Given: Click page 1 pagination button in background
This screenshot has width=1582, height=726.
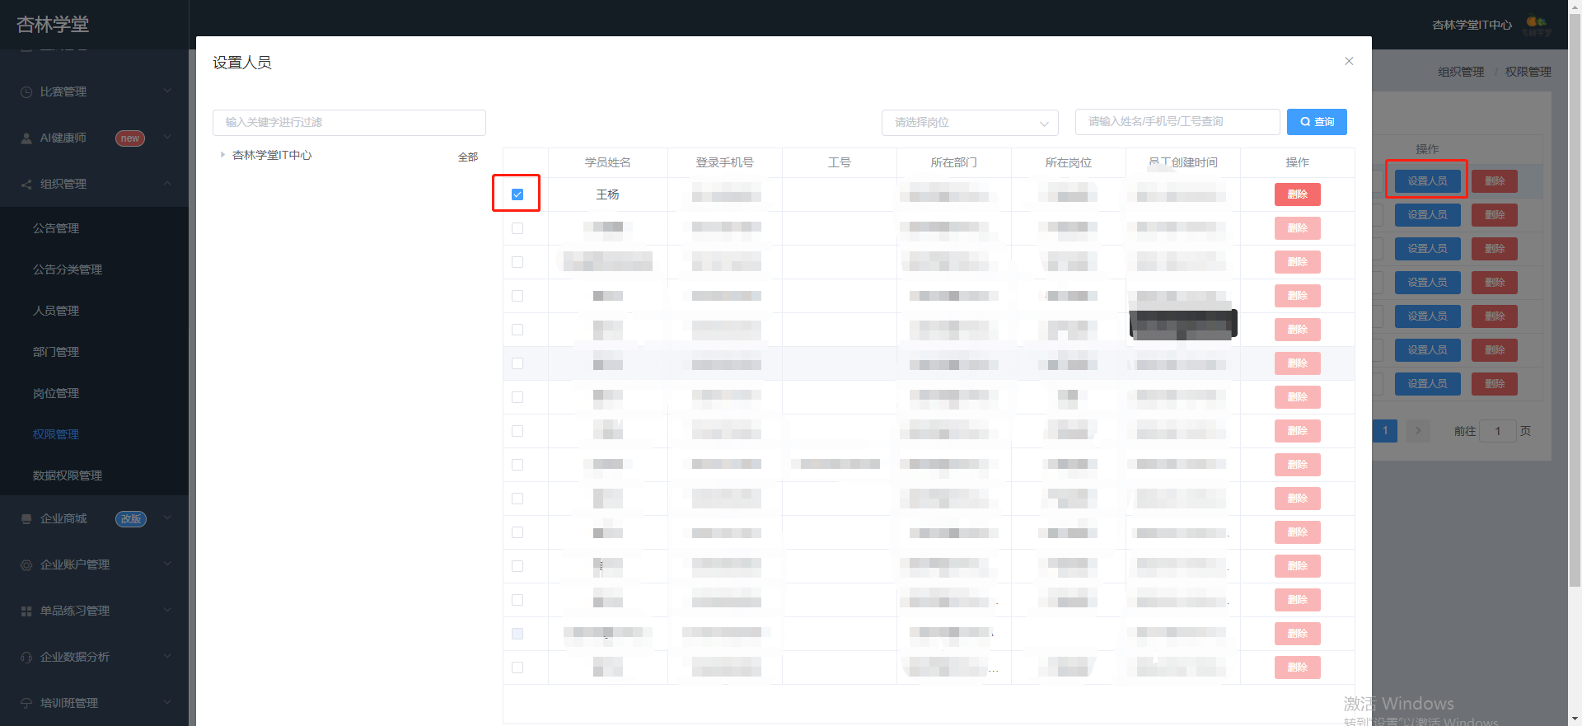Looking at the screenshot, I should [x=1385, y=431].
